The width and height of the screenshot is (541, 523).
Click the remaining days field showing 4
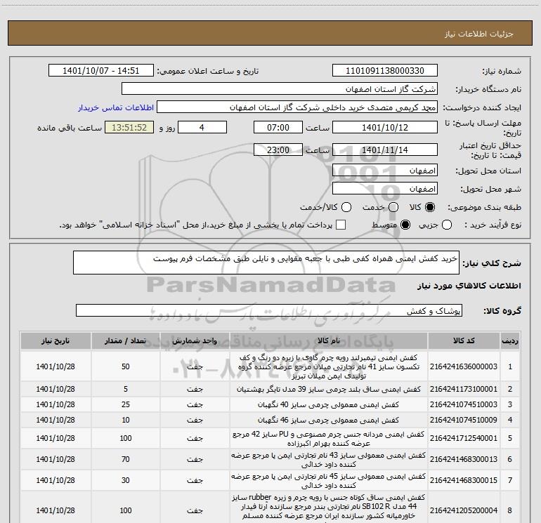tap(202, 127)
